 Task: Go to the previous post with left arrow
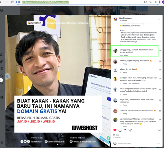[x=1, y=80]
